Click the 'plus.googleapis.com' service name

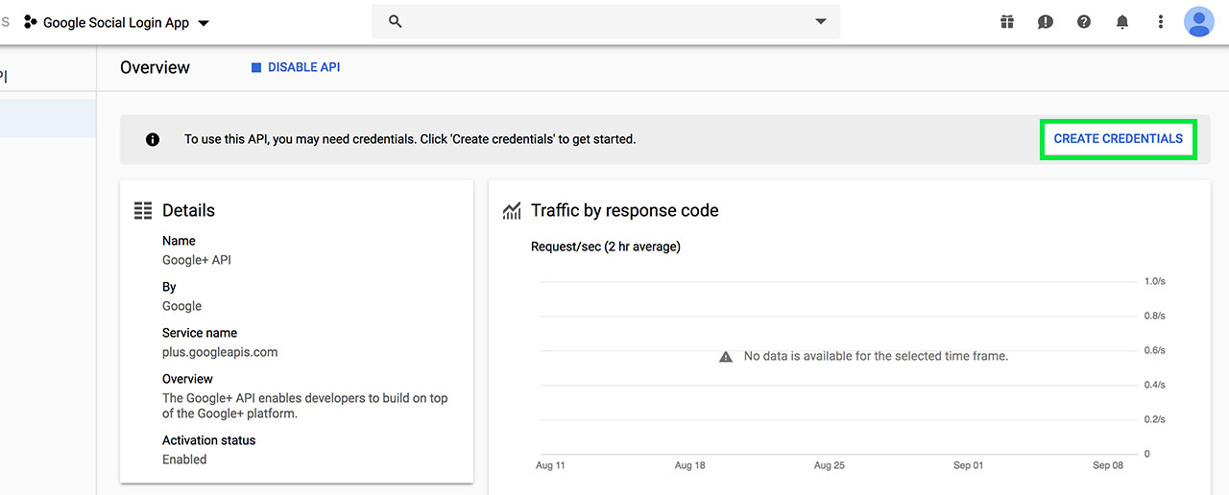tap(220, 352)
